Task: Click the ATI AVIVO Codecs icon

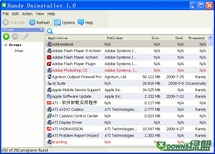Action: (49, 109)
